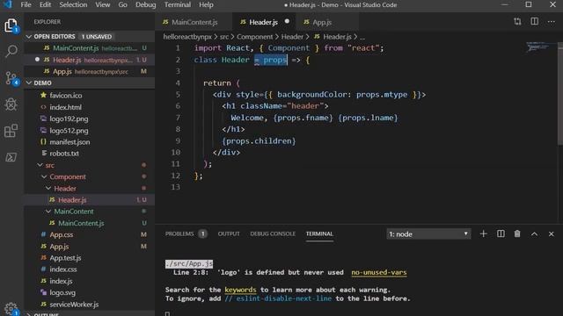Open the Go menu

pyautogui.click(x=123, y=4)
